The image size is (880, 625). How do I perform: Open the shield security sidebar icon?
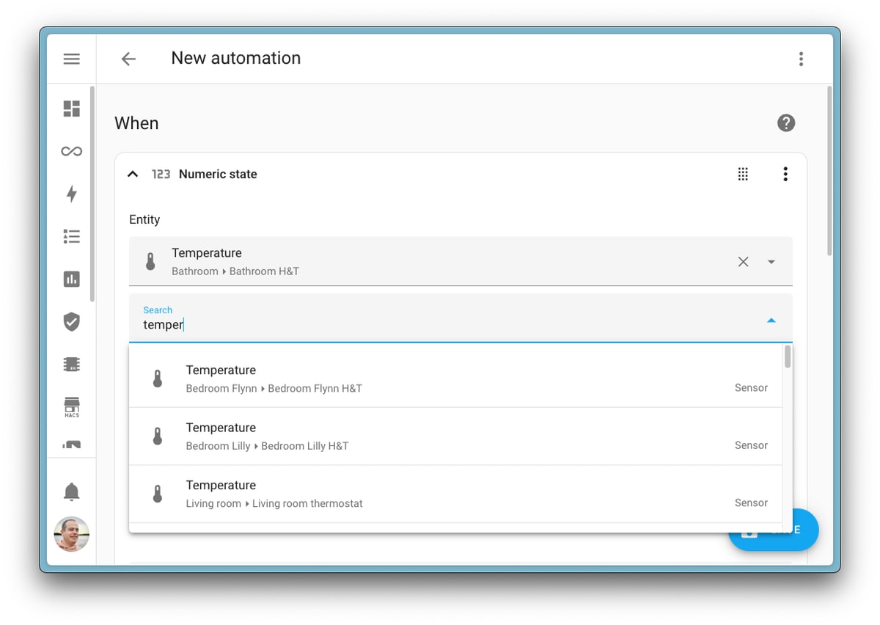(x=71, y=321)
